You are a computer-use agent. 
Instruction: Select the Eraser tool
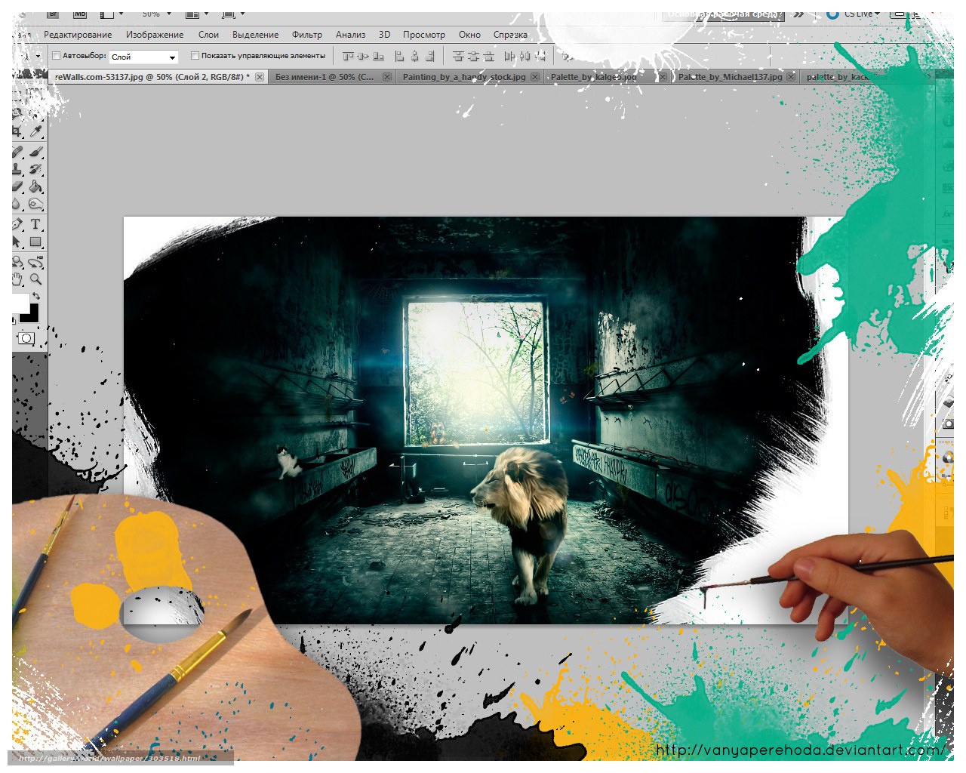pyautogui.click(x=17, y=186)
